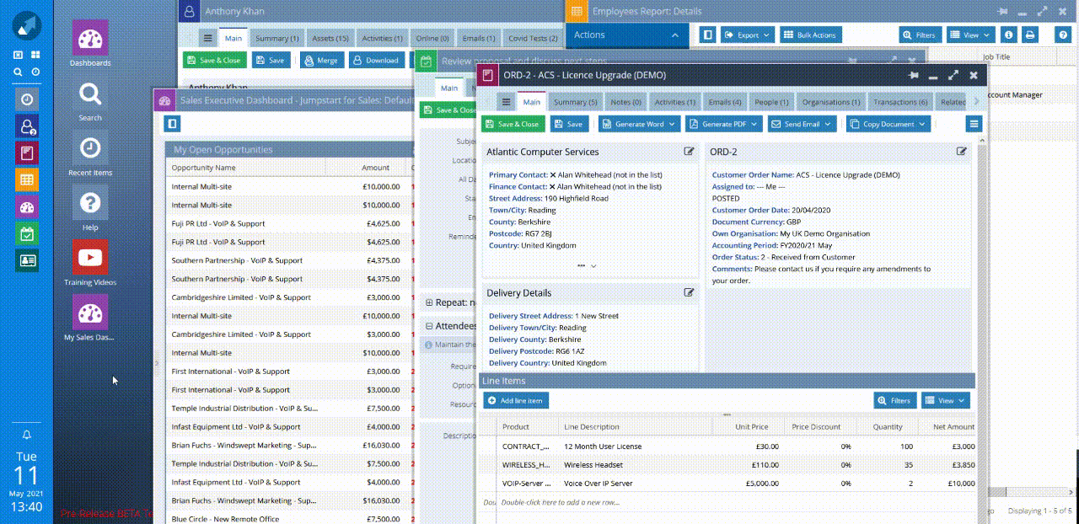Open the Assets (15) tab for Anthony Khan

click(330, 38)
